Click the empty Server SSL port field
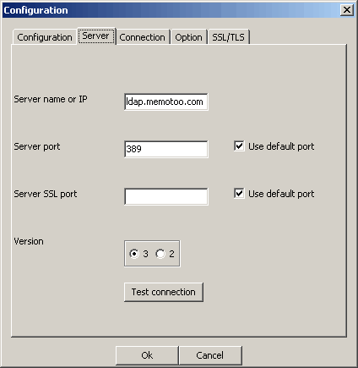358x368 pixels. coord(166,196)
